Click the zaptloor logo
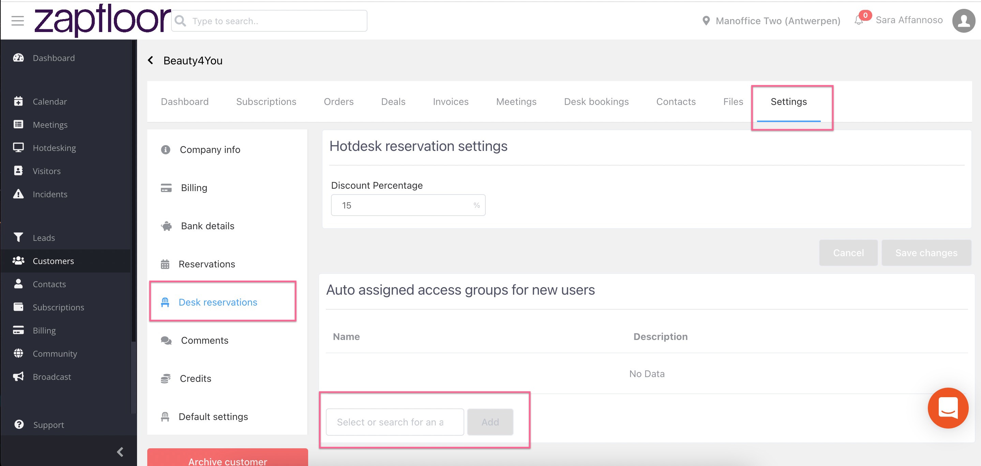The image size is (981, 466). [x=103, y=20]
